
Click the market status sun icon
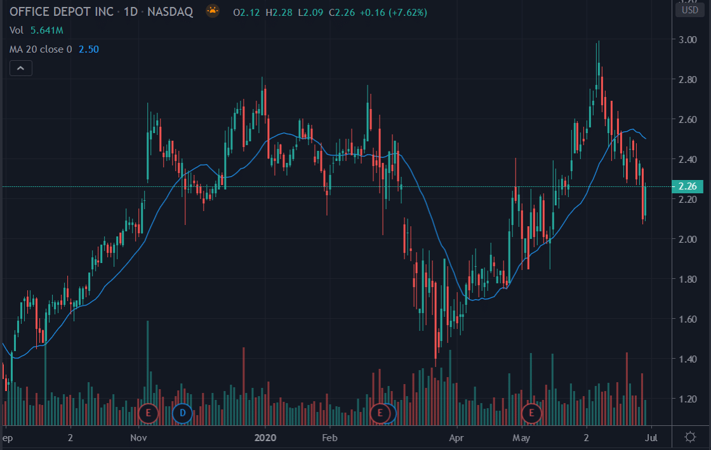[x=213, y=11]
